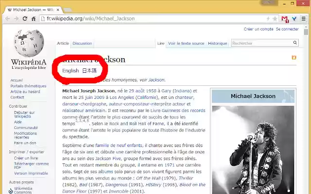Open the Jackson homonymes link

[x=156, y=80]
